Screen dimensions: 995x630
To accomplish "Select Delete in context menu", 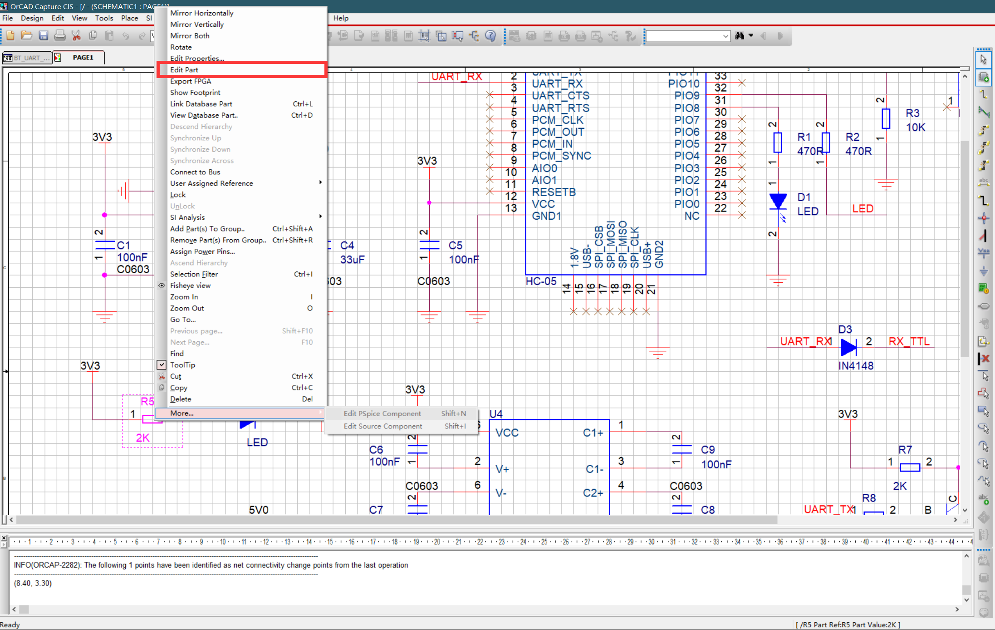I will pos(240,399).
